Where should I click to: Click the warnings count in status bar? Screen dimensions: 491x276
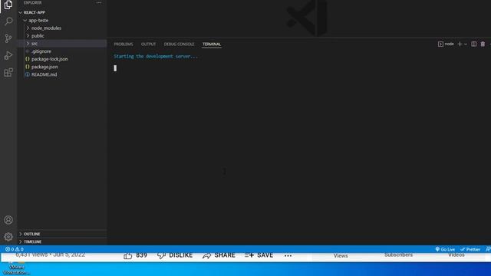pos(19,249)
